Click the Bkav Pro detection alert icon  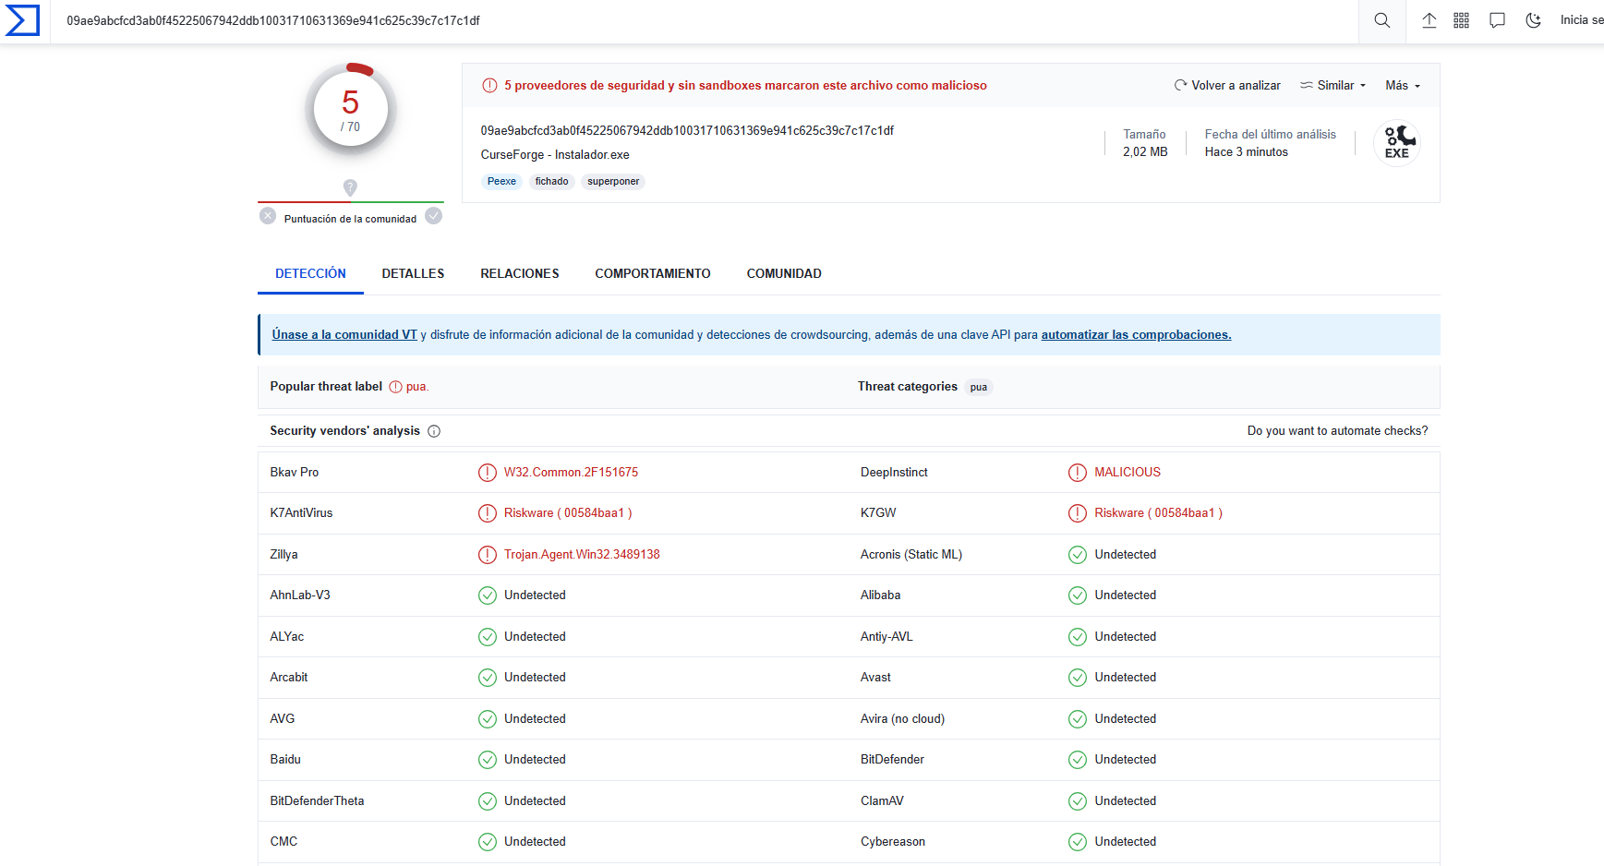[488, 473]
